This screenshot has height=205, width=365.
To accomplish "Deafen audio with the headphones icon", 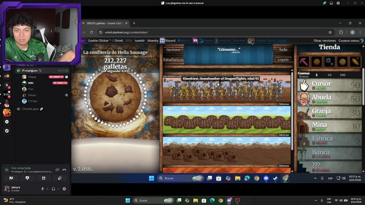I will (53, 189).
